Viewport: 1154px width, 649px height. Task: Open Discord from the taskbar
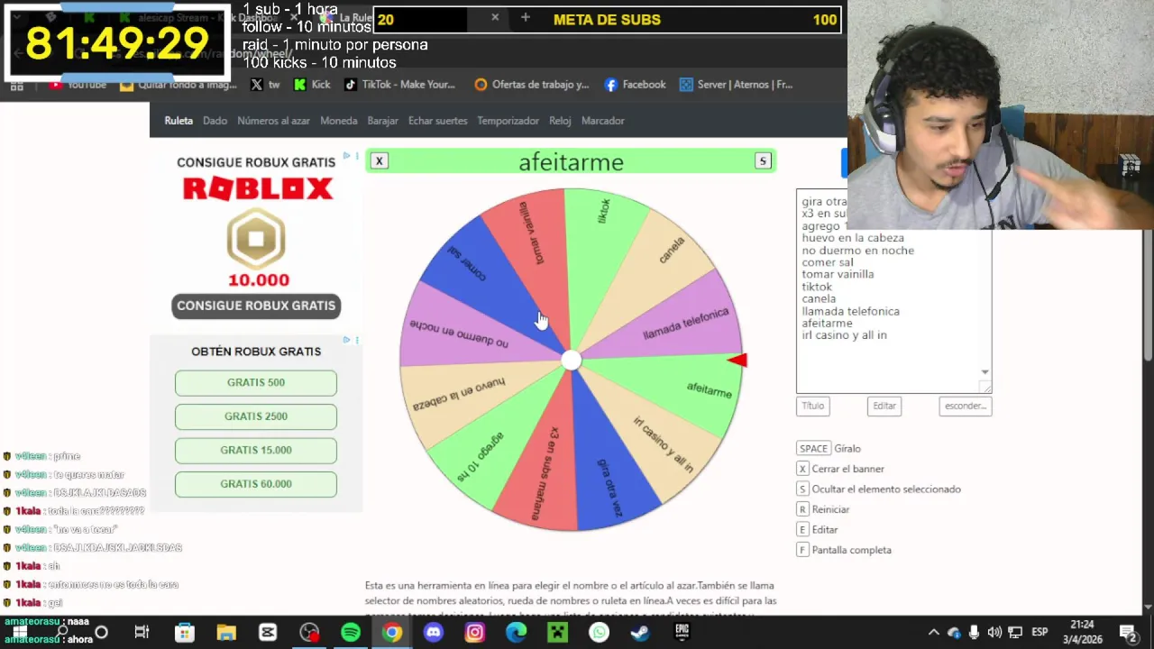coord(433,633)
